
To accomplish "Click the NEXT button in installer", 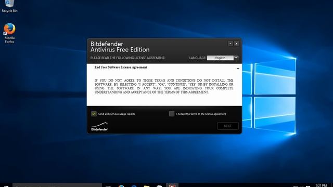I will 228,126.
